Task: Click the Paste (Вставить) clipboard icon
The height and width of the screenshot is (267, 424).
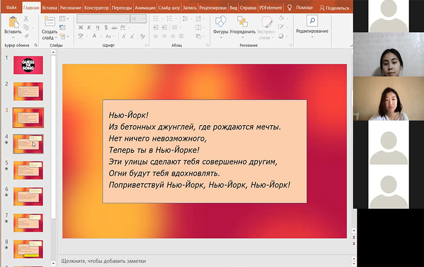Action: click(13, 22)
